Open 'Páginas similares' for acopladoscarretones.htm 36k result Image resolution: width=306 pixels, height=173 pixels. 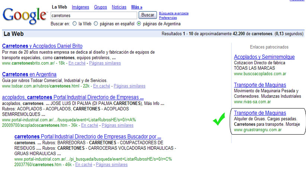[x=118, y=125]
